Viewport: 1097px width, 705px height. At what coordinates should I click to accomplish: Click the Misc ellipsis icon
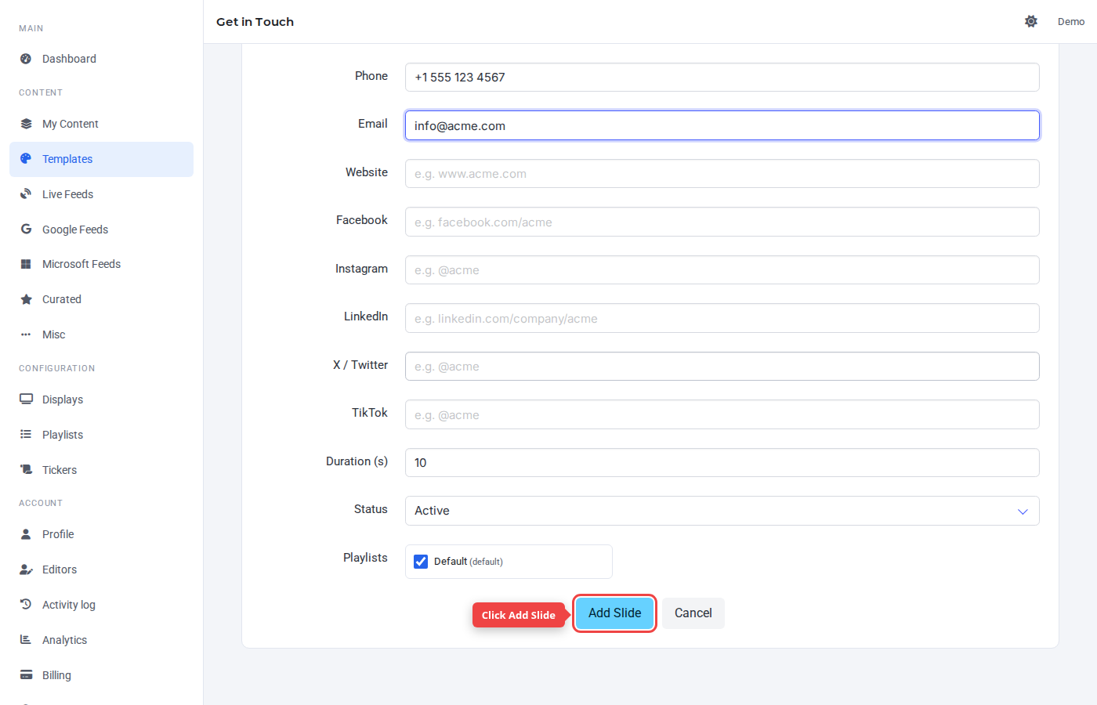[x=26, y=334]
